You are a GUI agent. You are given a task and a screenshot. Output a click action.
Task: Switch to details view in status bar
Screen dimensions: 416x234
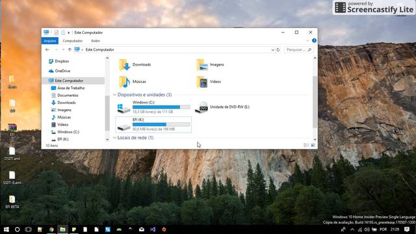click(306, 145)
